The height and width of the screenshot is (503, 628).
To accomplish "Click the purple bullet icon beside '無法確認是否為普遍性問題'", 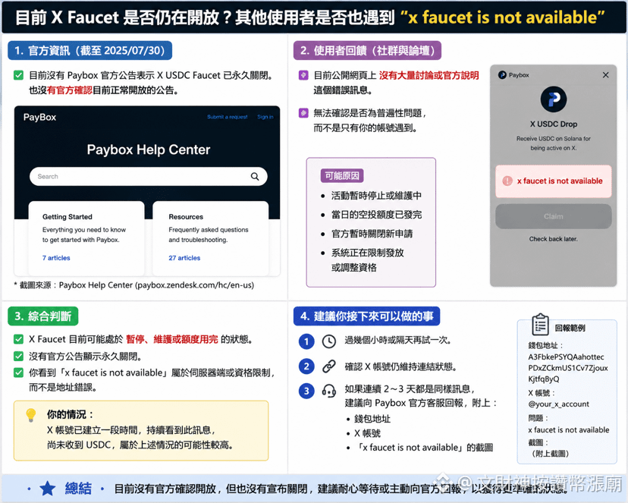I will coord(303,113).
